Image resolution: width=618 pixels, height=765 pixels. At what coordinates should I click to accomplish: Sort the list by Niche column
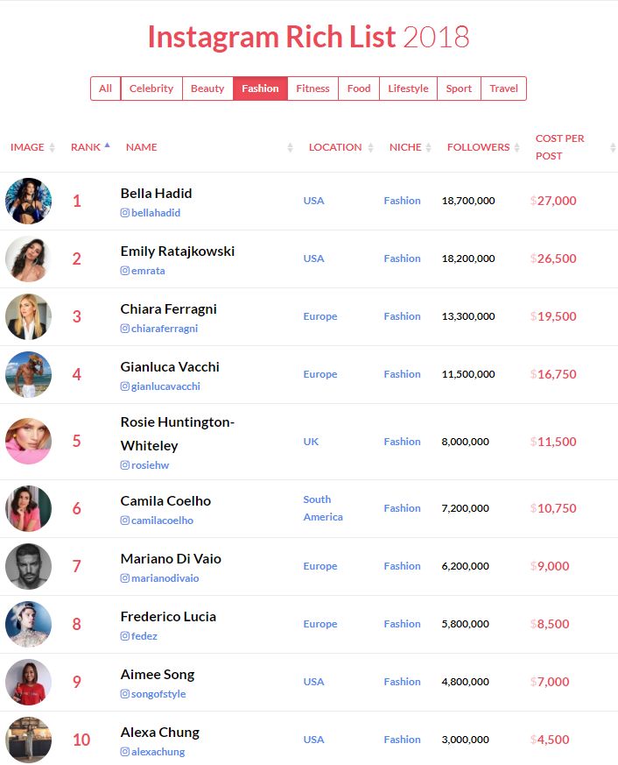[405, 147]
